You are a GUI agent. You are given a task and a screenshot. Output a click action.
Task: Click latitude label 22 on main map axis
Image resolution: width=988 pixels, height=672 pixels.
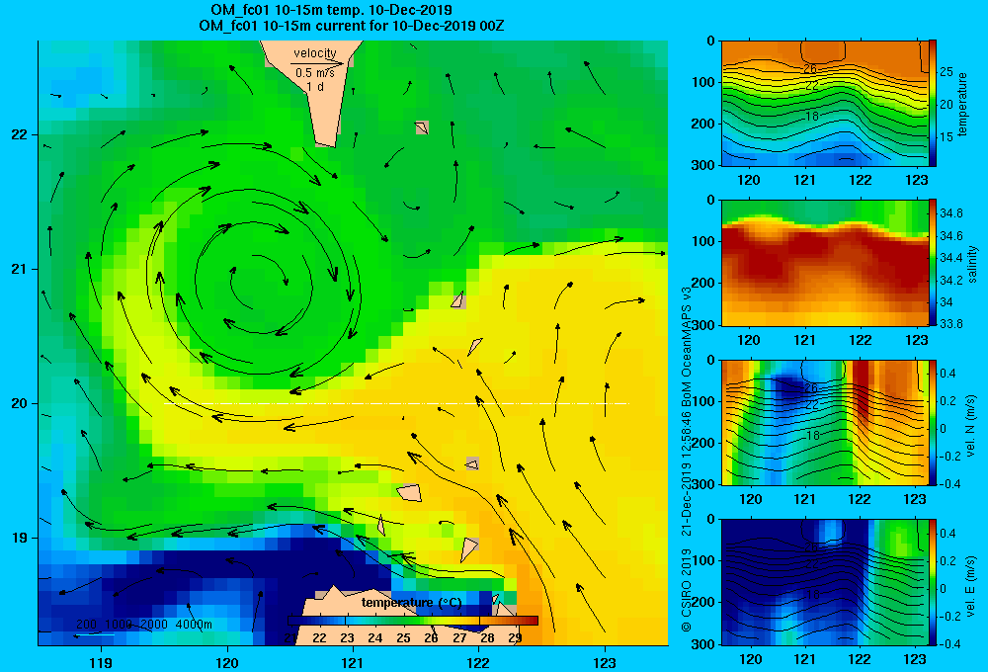[x=20, y=134]
